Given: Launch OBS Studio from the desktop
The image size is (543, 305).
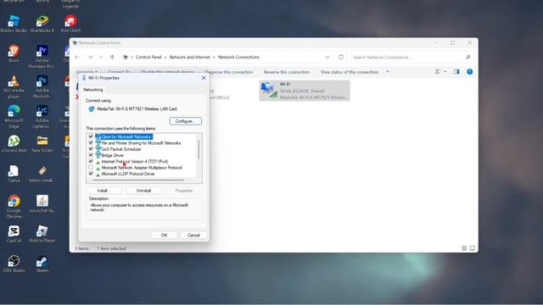Looking at the screenshot, I should pyautogui.click(x=14, y=263).
